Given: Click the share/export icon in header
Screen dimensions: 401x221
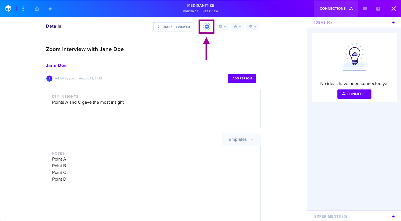Looking at the screenshot, I should [37, 9].
